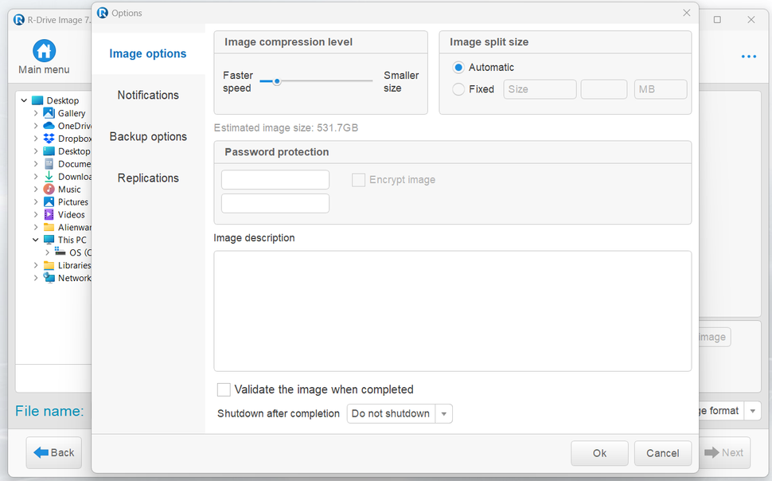Click the Network icon in tree
The width and height of the screenshot is (772, 481).
click(49, 279)
